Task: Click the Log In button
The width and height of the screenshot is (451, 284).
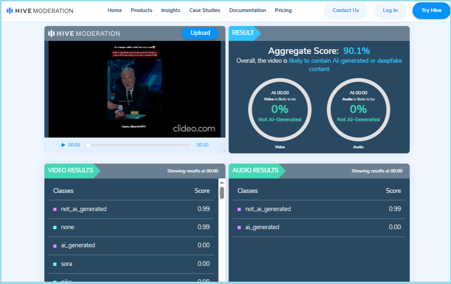Action: click(390, 11)
